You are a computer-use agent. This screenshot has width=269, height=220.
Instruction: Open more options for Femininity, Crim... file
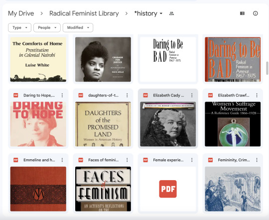(257, 160)
